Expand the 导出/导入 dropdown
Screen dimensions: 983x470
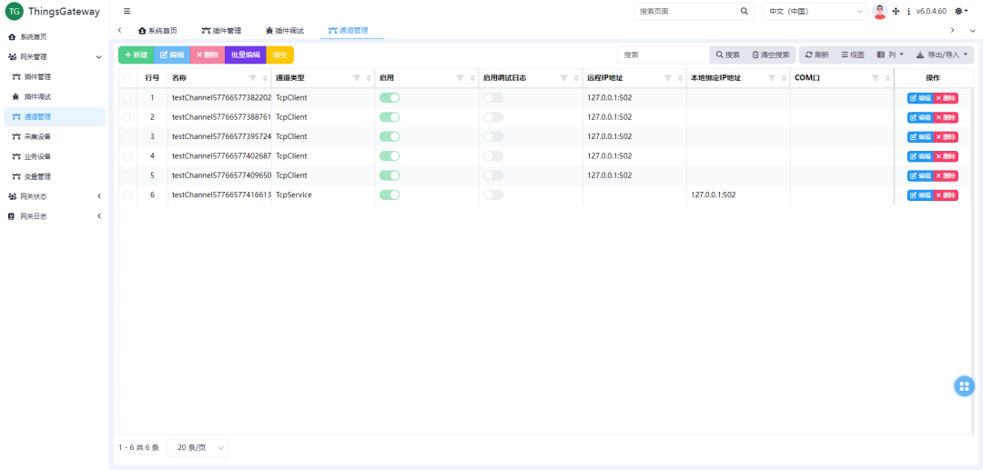click(x=942, y=55)
